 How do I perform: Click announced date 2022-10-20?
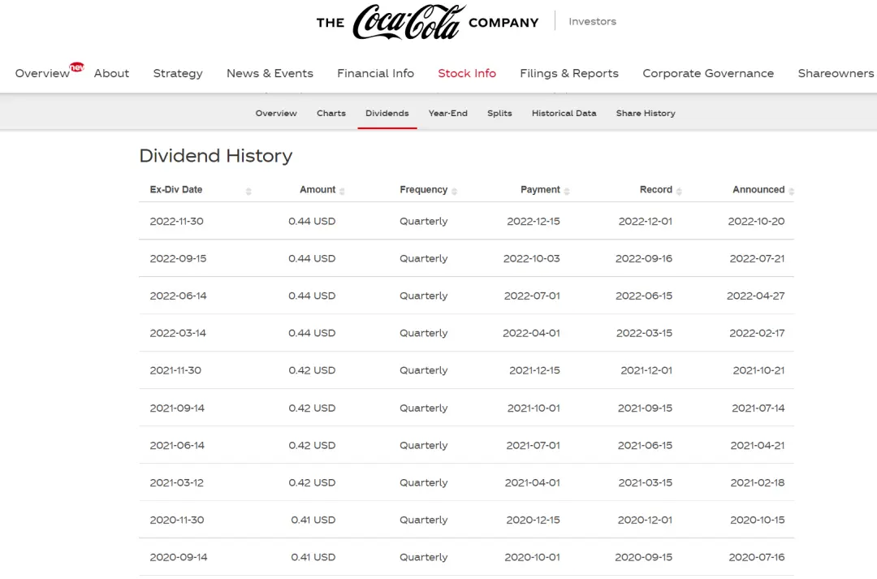(x=756, y=221)
